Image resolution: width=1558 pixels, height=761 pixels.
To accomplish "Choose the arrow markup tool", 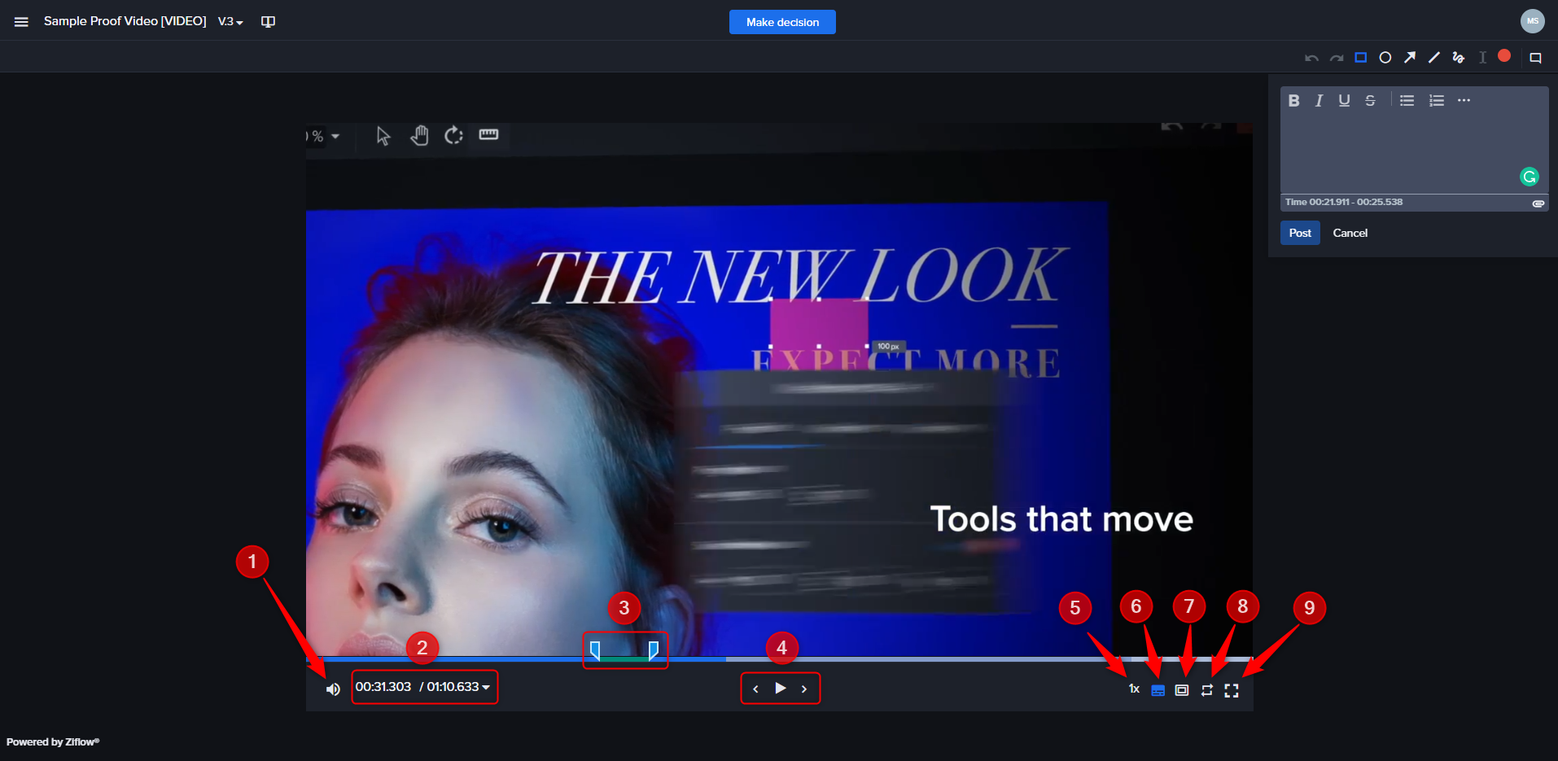I will click(x=1410, y=58).
